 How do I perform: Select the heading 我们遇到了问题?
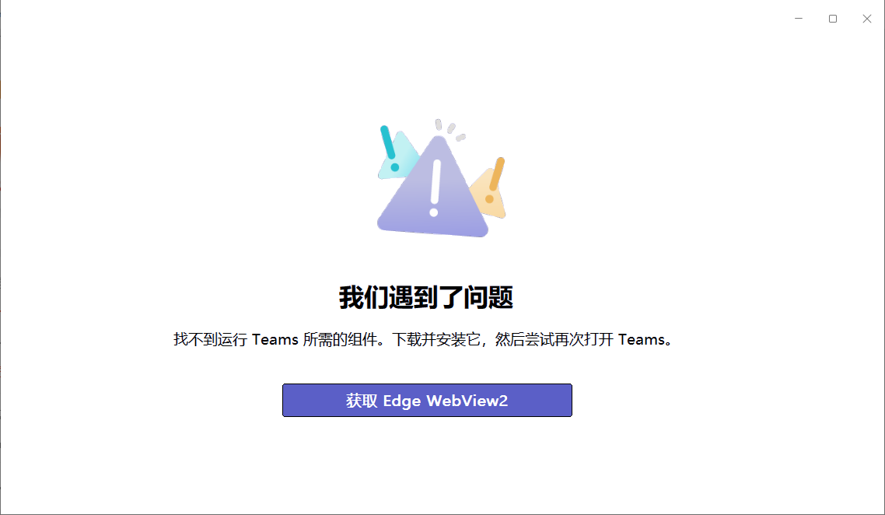[x=426, y=298]
